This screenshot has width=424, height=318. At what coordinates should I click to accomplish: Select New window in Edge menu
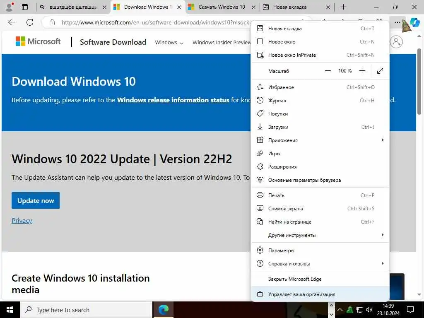pyautogui.click(x=320, y=42)
